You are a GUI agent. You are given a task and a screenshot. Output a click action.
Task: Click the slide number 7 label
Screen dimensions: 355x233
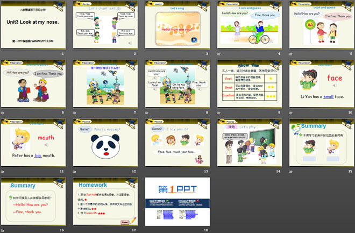135,112
